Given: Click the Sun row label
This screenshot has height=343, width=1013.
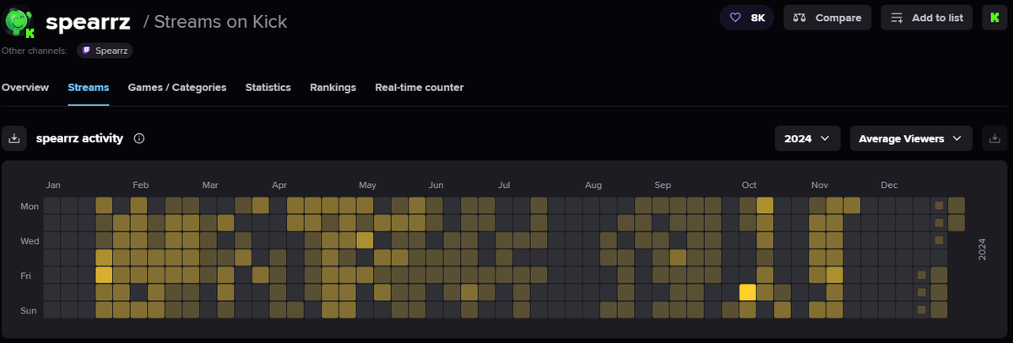Looking at the screenshot, I should click(x=30, y=310).
